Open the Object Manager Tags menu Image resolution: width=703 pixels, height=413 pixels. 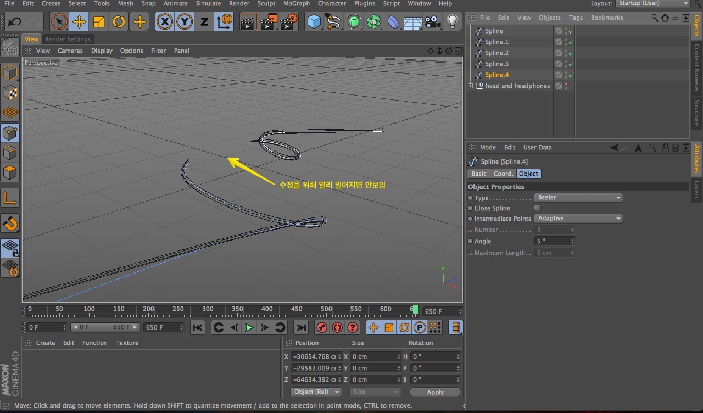(x=576, y=18)
